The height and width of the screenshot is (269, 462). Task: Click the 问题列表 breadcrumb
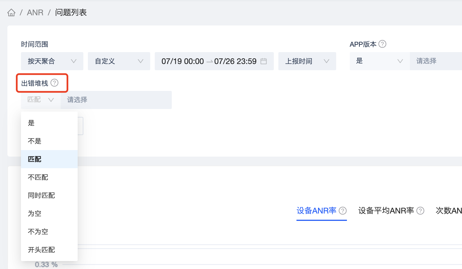click(71, 12)
